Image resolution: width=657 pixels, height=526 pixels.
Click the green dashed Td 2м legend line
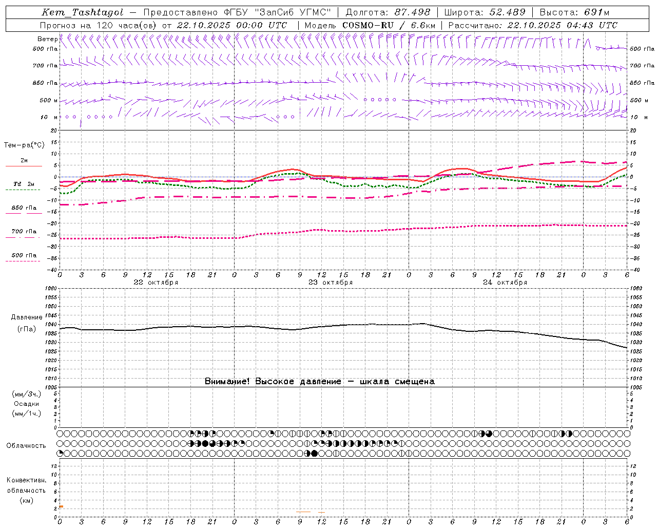click(x=23, y=190)
